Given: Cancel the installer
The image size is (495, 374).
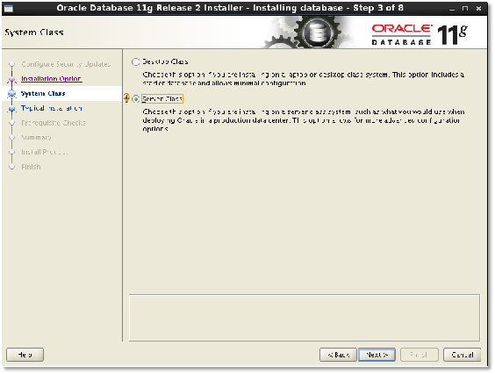Looking at the screenshot, I should 463,355.
